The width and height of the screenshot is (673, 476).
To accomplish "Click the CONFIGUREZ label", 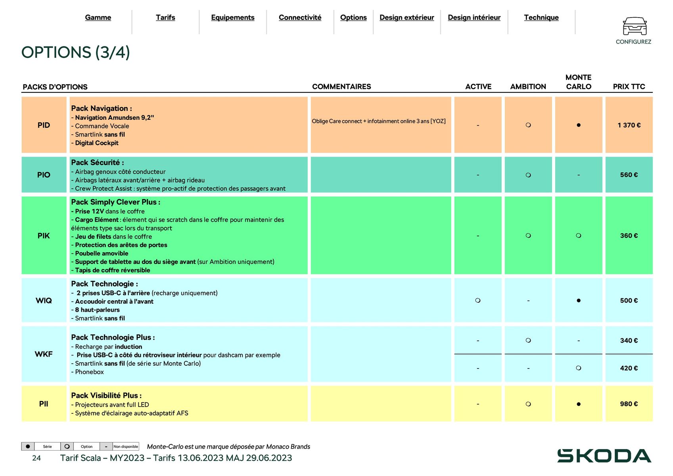I will (x=633, y=42).
